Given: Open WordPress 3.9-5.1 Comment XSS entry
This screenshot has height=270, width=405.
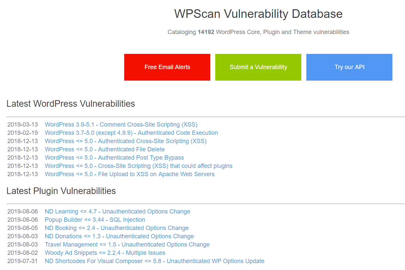Looking at the screenshot, I should tap(121, 125).
